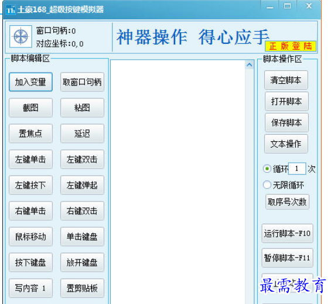Minimize the 超级按键模拟器 window
331x304 pixels.
coord(270,7)
